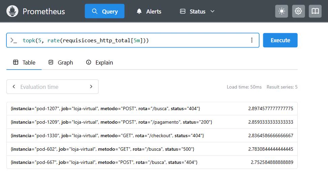Click the Prometheus title text
The width and height of the screenshot is (328, 173).
click(x=44, y=11)
